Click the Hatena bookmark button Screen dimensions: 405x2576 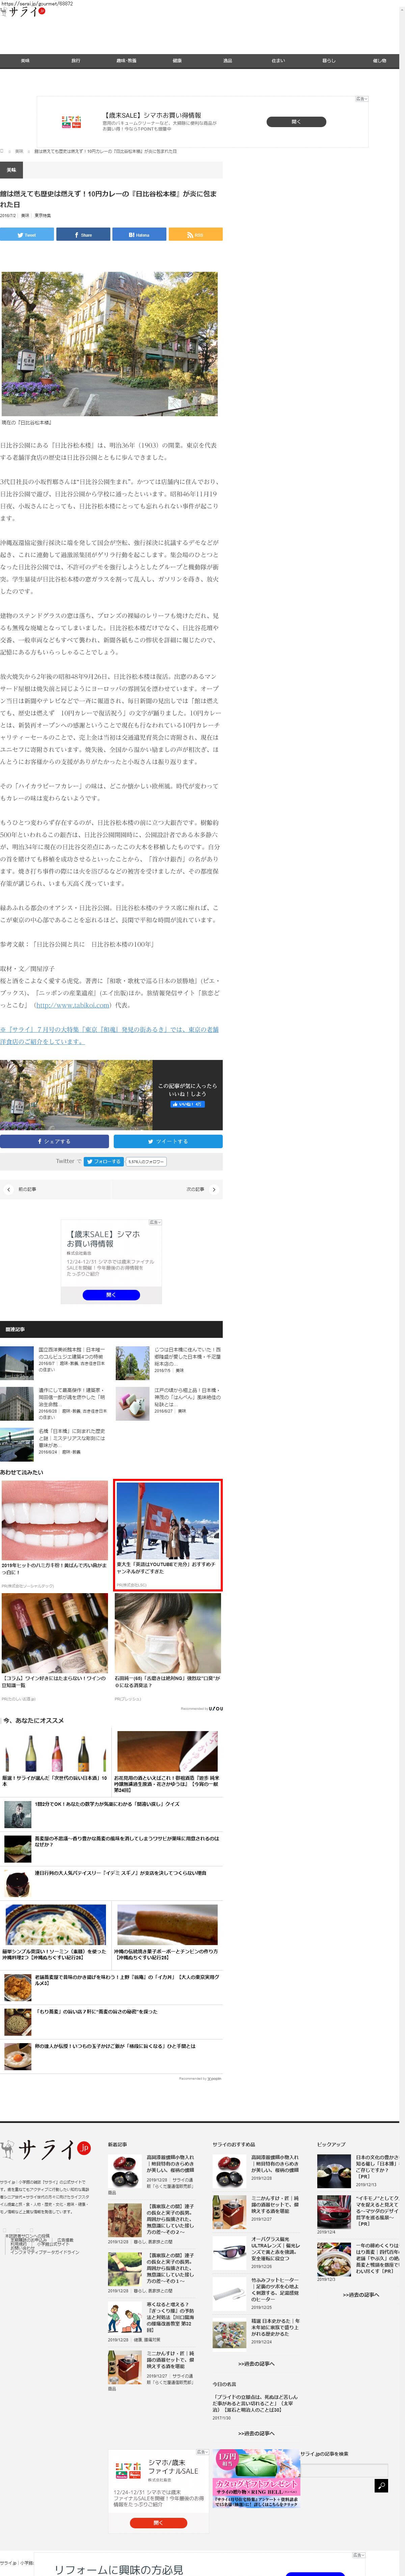point(139,234)
